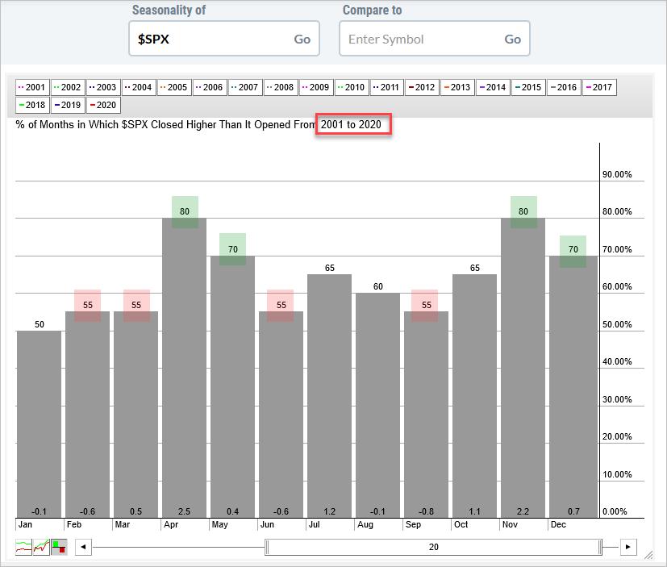Toggle the 2017 year in the legend
The image size is (667, 567).
pos(598,87)
